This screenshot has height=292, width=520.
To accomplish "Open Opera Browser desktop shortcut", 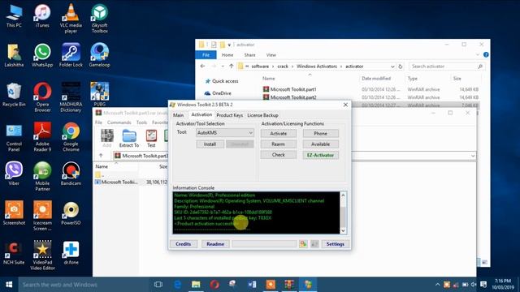I will (42, 97).
